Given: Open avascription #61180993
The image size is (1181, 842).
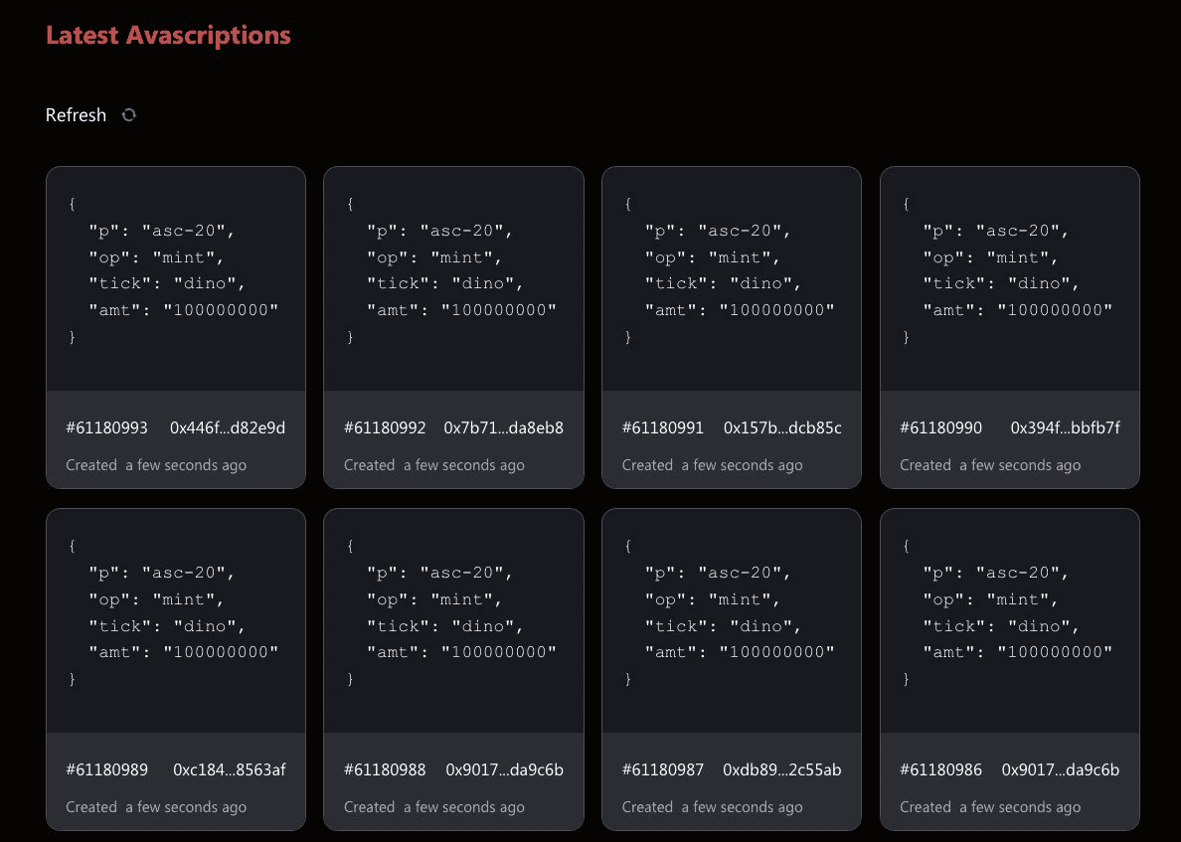Looking at the screenshot, I should 106,428.
